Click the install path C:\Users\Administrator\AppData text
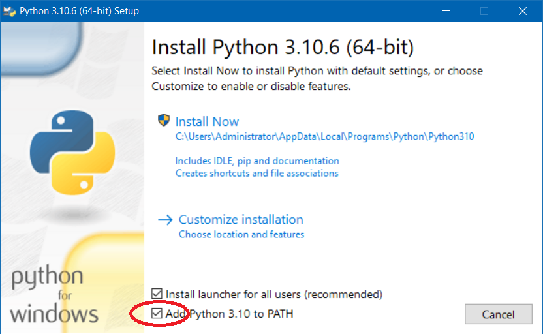This screenshot has width=543, height=334. [324, 136]
